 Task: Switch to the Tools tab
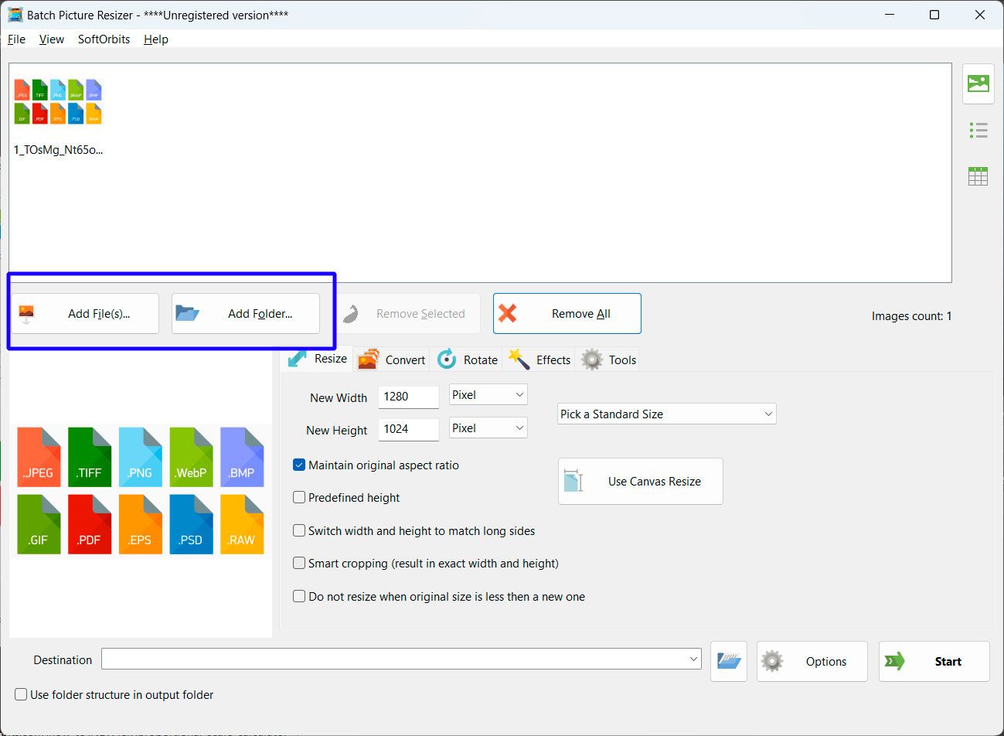pyautogui.click(x=609, y=359)
